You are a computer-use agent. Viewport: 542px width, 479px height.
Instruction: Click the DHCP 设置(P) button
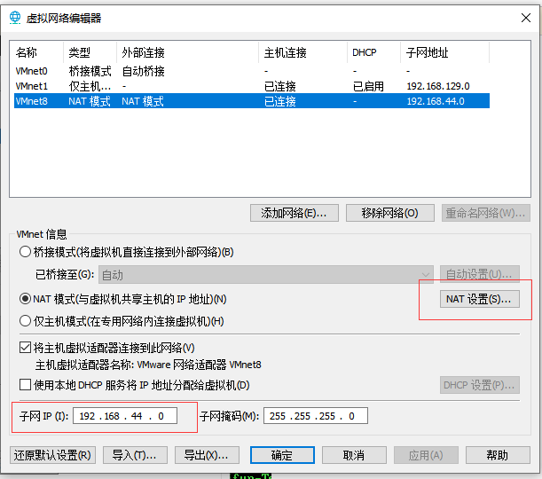[x=479, y=385]
